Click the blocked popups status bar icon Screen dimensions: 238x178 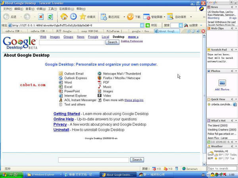tap(154, 169)
